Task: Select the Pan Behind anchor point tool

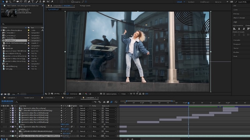Action: coord(21,2)
